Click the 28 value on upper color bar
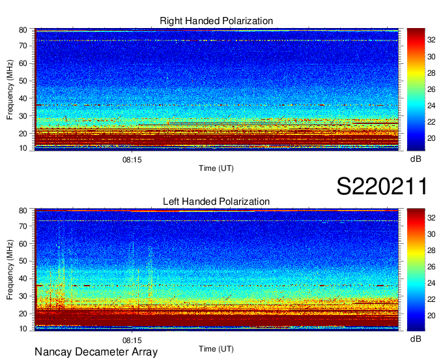This screenshot has height=360, width=443. coord(431,73)
